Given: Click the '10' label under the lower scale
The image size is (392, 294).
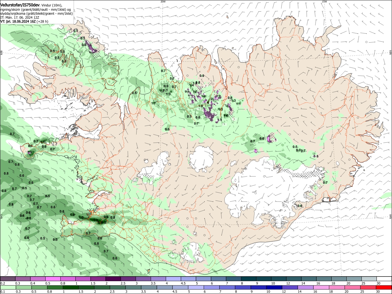Looking at the screenshot, I should [x=268, y=292].
